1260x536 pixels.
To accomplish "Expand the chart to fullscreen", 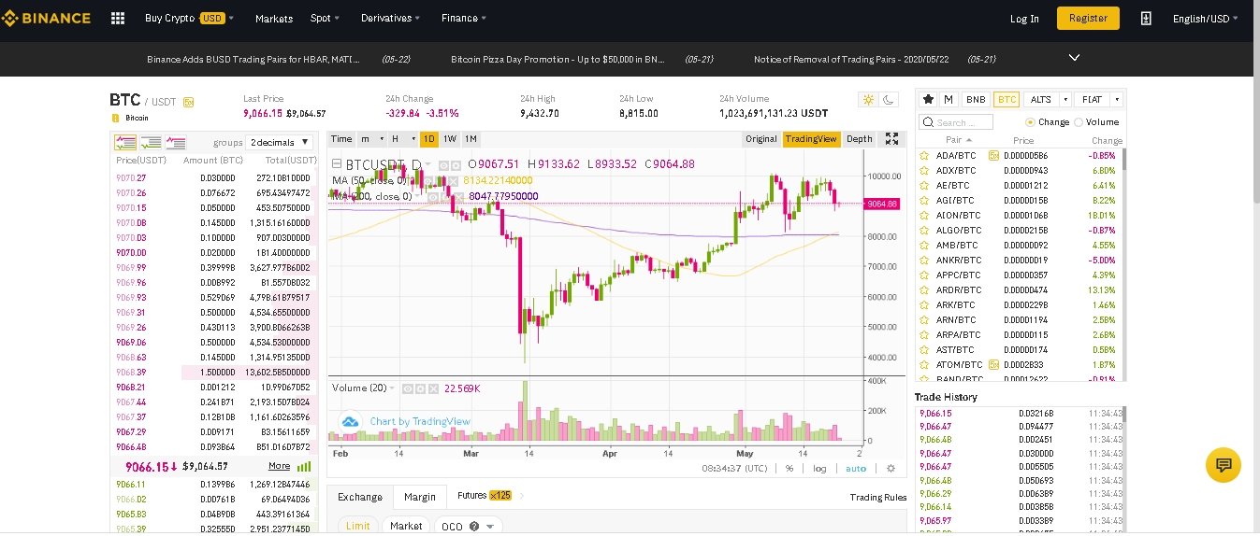I will click(x=891, y=138).
